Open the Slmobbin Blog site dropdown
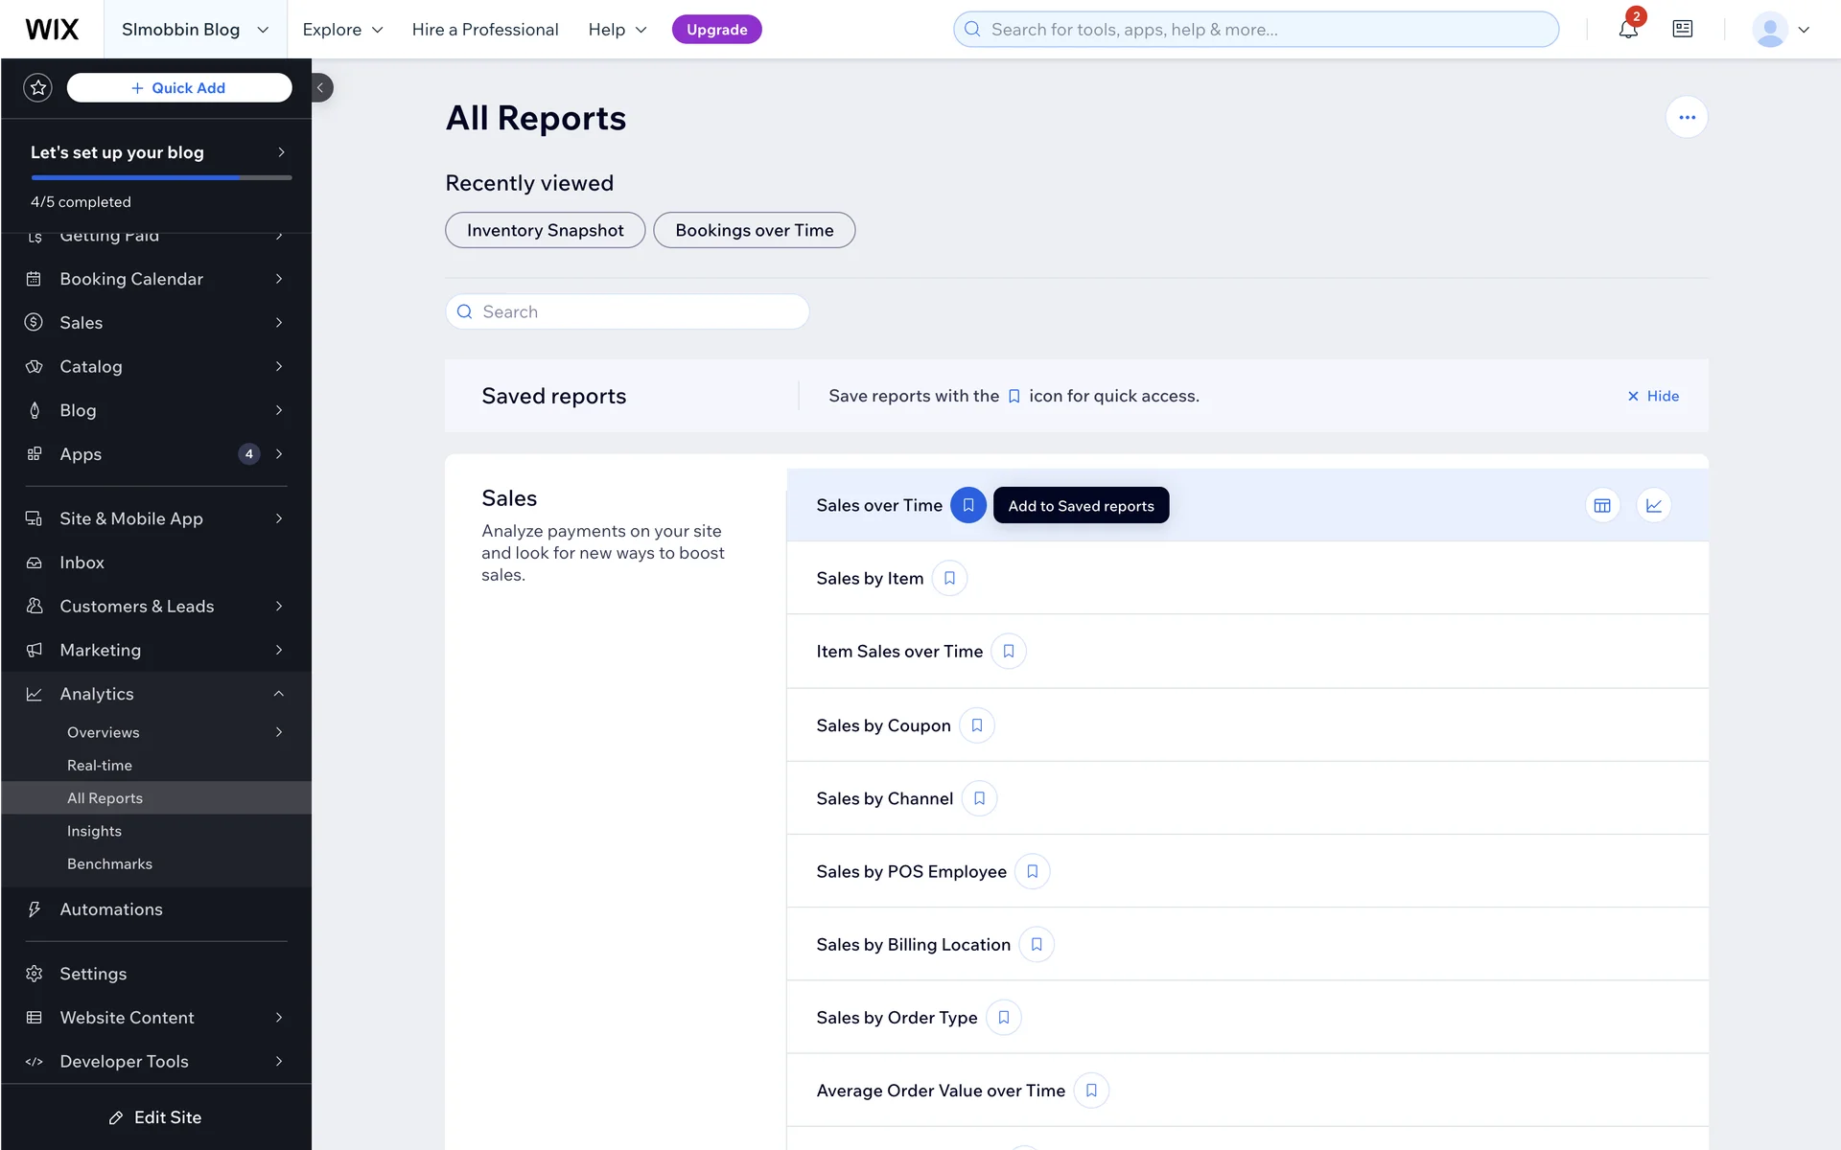This screenshot has height=1150, width=1841. [195, 30]
